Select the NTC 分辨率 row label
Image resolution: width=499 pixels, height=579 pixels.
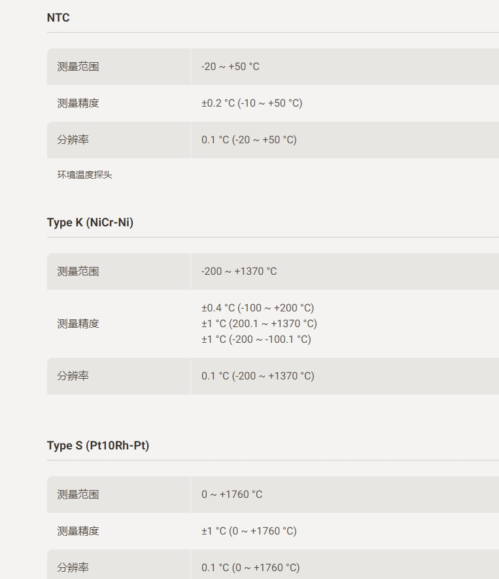click(73, 140)
